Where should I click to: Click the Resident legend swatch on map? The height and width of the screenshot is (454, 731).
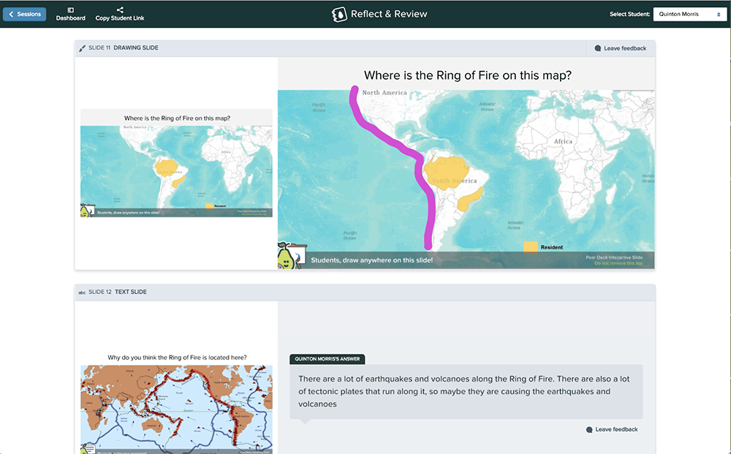(x=531, y=247)
